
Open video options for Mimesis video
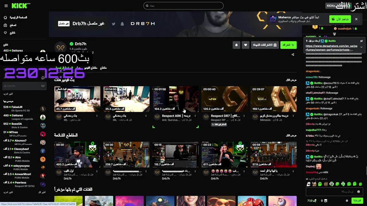point(293,116)
